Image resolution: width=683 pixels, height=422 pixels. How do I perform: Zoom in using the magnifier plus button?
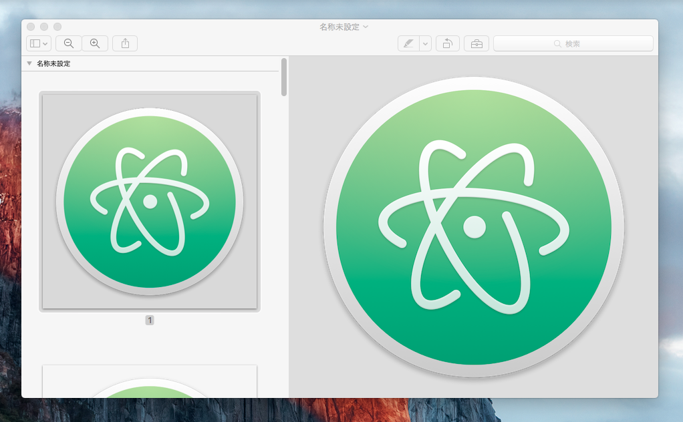tap(95, 43)
